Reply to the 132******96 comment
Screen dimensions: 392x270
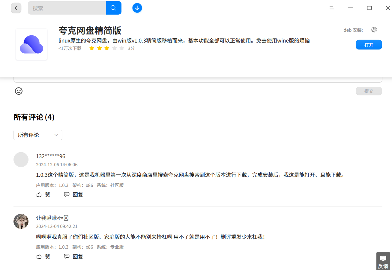[x=73, y=194]
